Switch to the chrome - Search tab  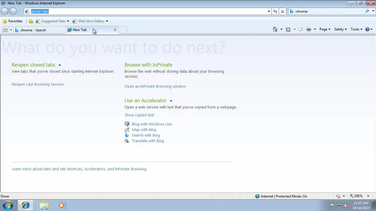pos(39,30)
